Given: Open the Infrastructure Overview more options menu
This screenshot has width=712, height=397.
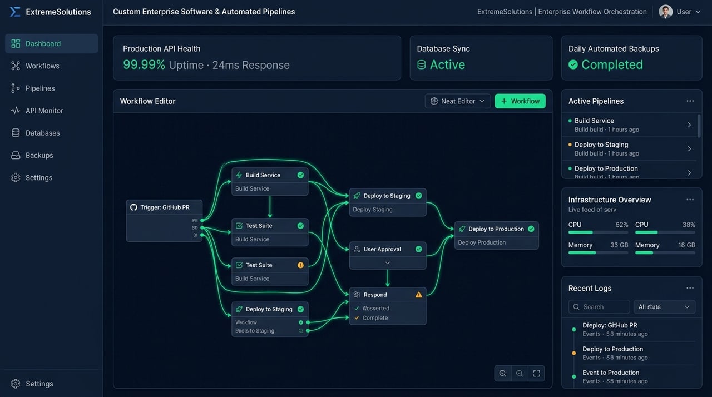Looking at the screenshot, I should 690,200.
